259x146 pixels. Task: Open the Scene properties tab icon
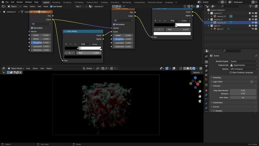(x=206, y=75)
